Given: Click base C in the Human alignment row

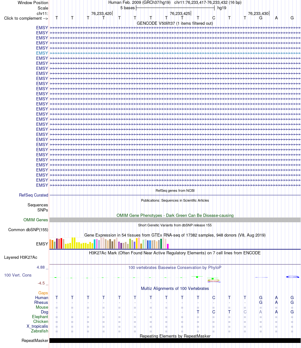Looking at the screenshot, I should [214, 298].
